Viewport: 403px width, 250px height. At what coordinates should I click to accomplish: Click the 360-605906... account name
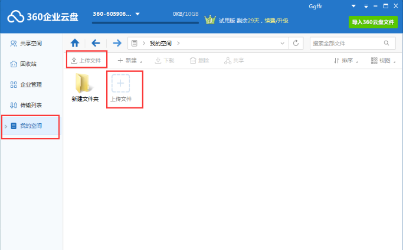pos(112,14)
